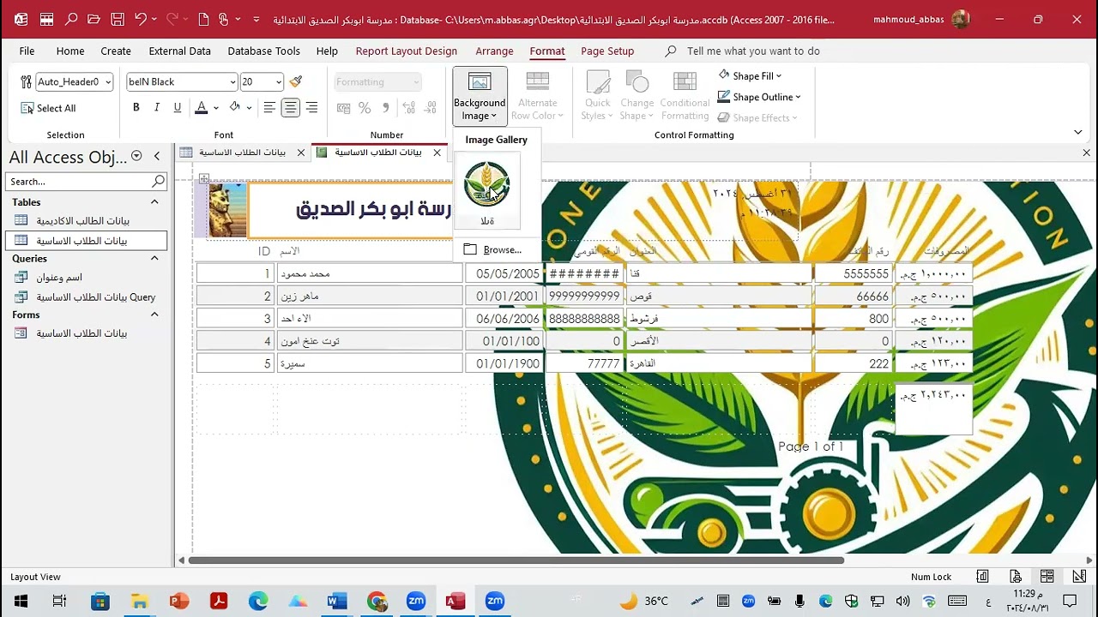Select the بيانات الطلاب الاساسية Query item

pos(86,297)
